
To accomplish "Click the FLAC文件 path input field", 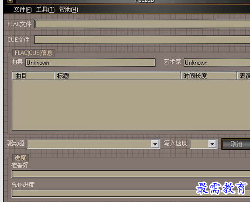I will [x=142, y=24].
